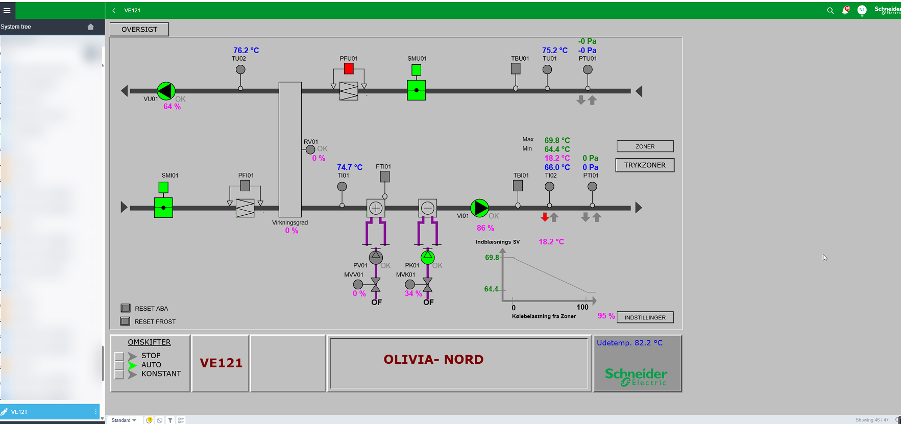Viewport: 901px width, 424px height.
Task: Click the TI02 temperature sensor
Action: 549,187
